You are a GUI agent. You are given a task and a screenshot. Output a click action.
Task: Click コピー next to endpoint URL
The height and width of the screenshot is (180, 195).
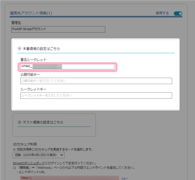[125, 179]
